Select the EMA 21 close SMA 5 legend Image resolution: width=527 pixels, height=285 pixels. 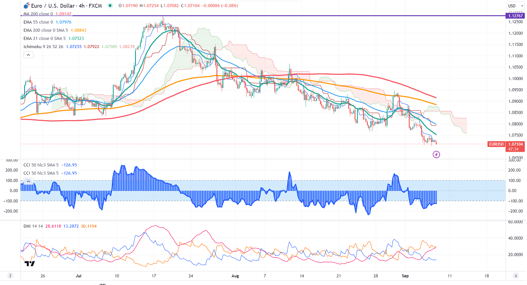[45, 38]
